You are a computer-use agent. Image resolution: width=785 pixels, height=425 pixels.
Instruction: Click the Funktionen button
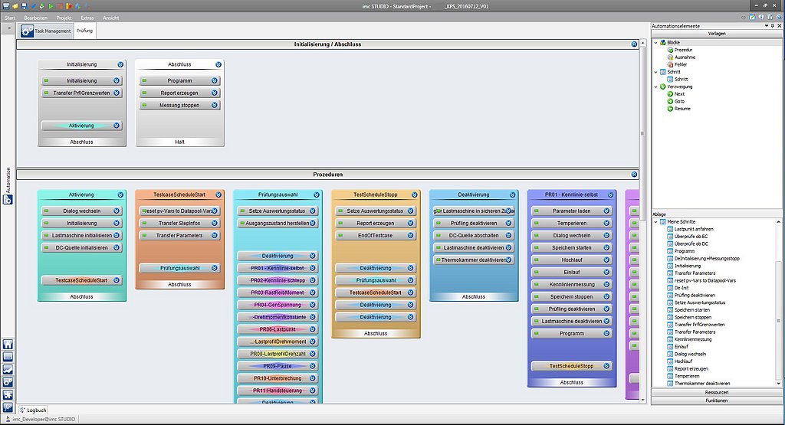[x=717, y=400]
